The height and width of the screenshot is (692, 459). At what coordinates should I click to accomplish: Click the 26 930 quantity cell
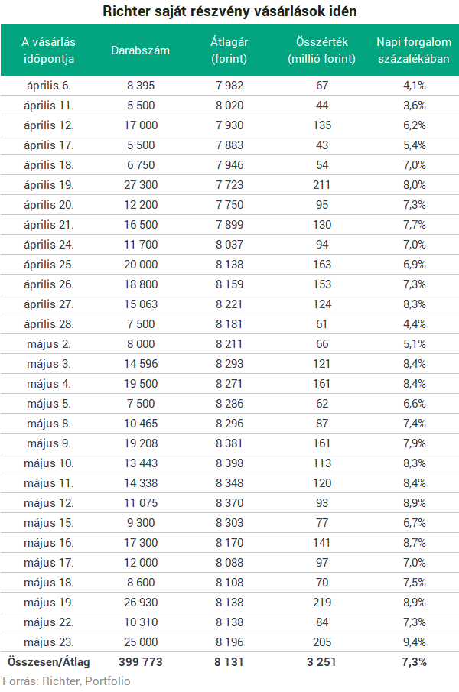tap(140, 603)
